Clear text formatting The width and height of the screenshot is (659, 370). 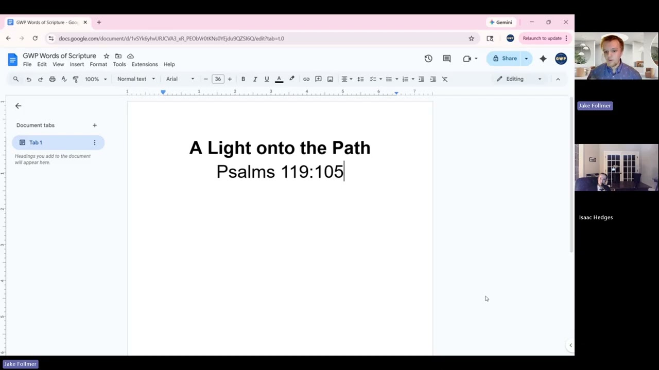point(445,79)
